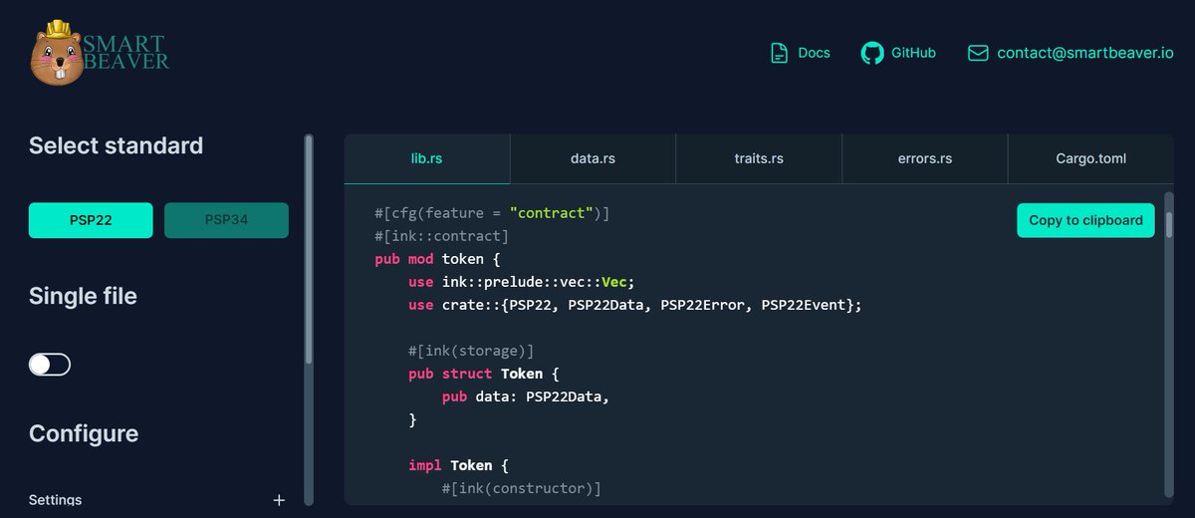The width and height of the screenshot is (1195, 518).
Task: Click the Select standard heading
Action: (116, 145)
